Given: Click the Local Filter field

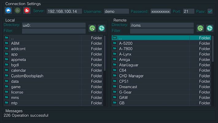Looking at the screenshot, I should tap(54, 31).
